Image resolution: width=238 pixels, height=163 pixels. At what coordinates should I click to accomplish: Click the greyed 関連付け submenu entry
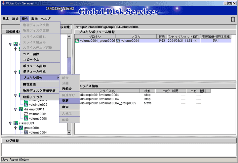coord(69,95)
